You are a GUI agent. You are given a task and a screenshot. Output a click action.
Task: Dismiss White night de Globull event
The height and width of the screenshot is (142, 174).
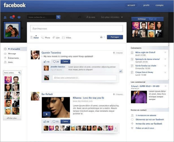(165, 52)
